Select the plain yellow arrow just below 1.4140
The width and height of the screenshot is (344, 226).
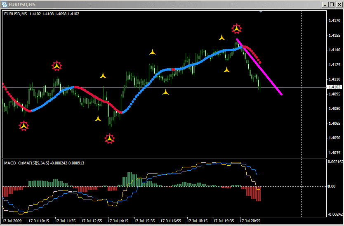coord(153,52)
